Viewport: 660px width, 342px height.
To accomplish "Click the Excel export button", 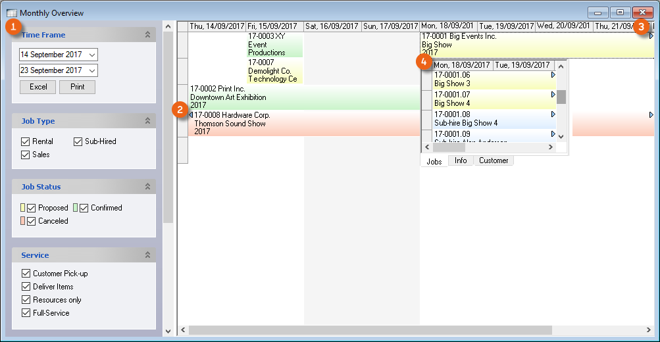I will pos(38,87).
